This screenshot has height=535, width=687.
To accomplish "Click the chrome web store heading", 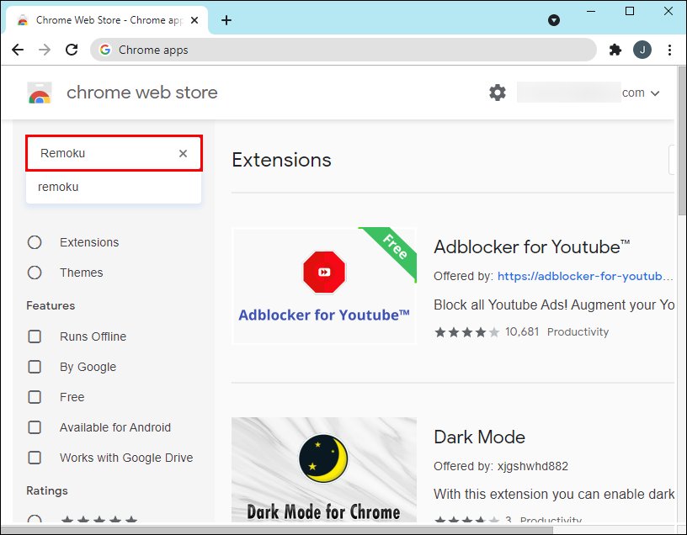I will pyautogui.click(x=142, y=93).
